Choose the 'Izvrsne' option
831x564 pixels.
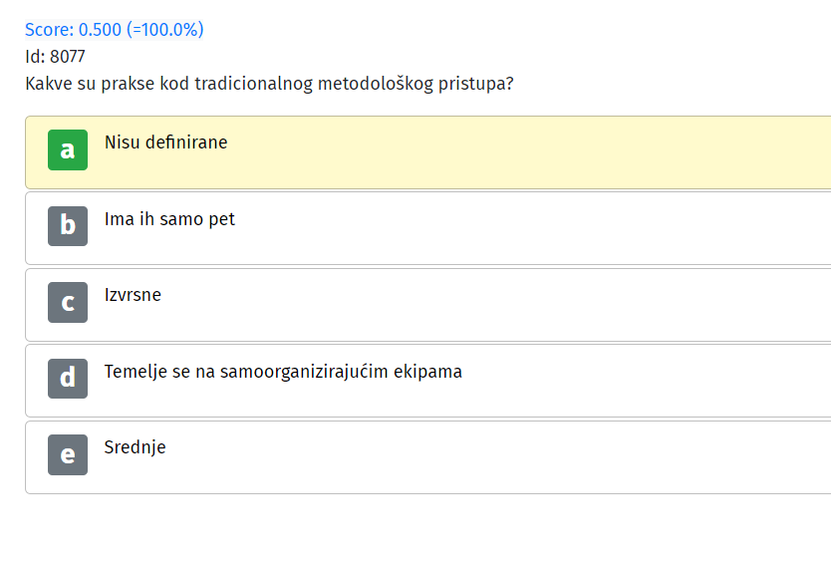tap(133, 295)
